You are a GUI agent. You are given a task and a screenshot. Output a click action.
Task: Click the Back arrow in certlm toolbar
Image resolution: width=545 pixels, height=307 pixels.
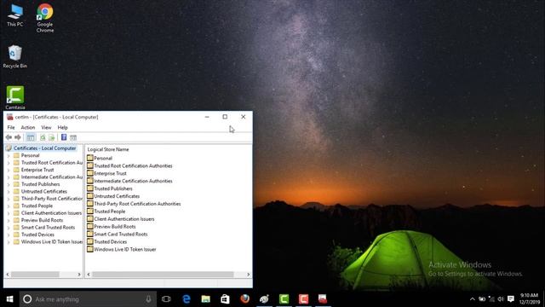point(9,137)
